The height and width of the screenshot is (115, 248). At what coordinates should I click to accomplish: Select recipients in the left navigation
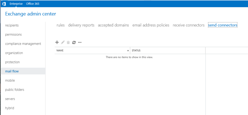(12, 25)
